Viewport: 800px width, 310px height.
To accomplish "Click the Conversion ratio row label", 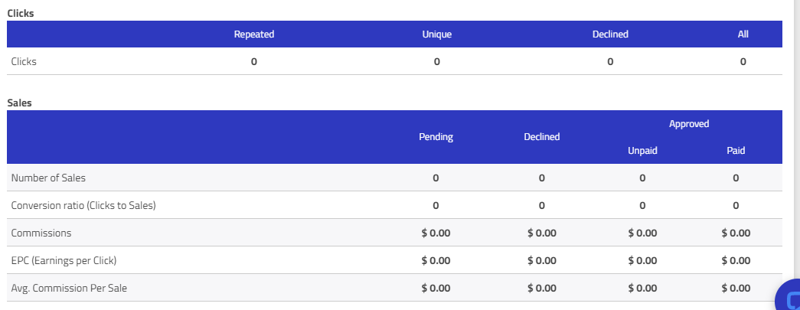I will tap(83, 205).
